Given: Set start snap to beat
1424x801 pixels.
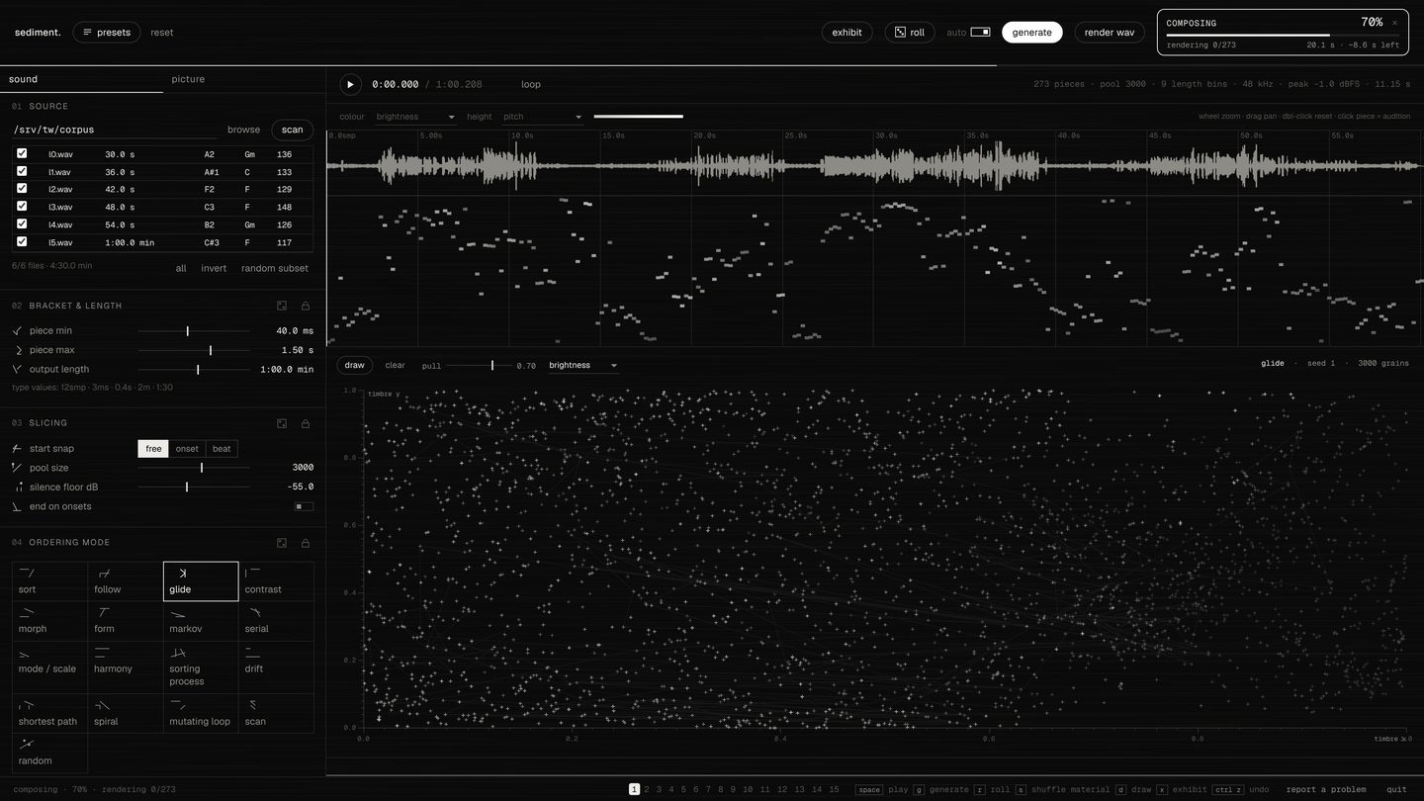Looking at the screenshot, I should tap(222, 449).
